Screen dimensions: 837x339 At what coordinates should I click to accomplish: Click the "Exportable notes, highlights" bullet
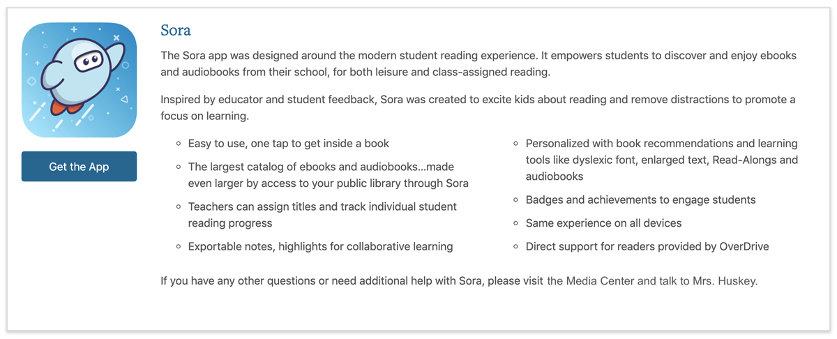(x=321, y=246)
